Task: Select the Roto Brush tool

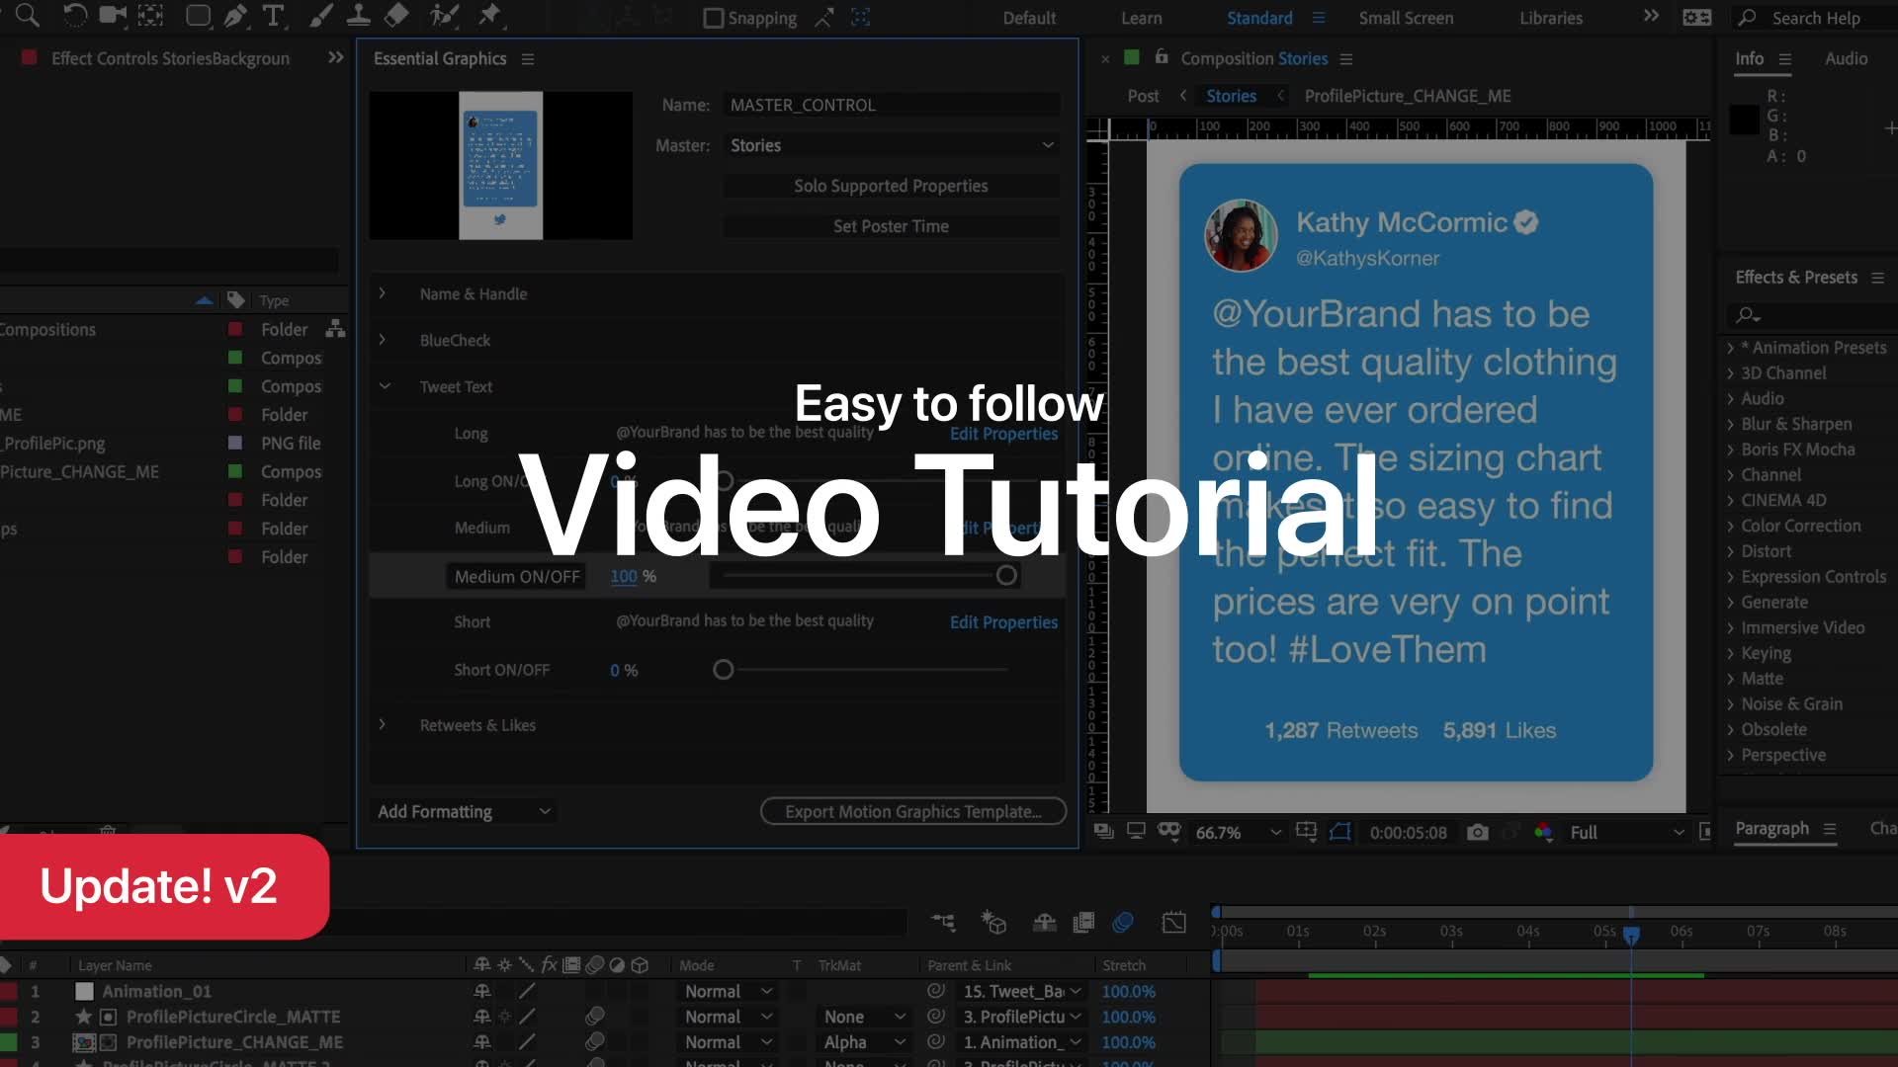Action: pyautogui.click(x=444, y=15)
